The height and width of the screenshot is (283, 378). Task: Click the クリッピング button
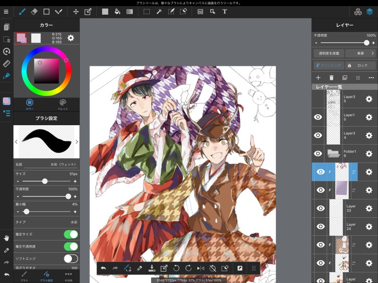click(x=329, y=65)
